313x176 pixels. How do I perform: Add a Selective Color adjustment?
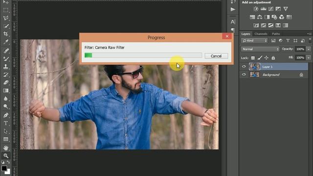coord(278,25)
